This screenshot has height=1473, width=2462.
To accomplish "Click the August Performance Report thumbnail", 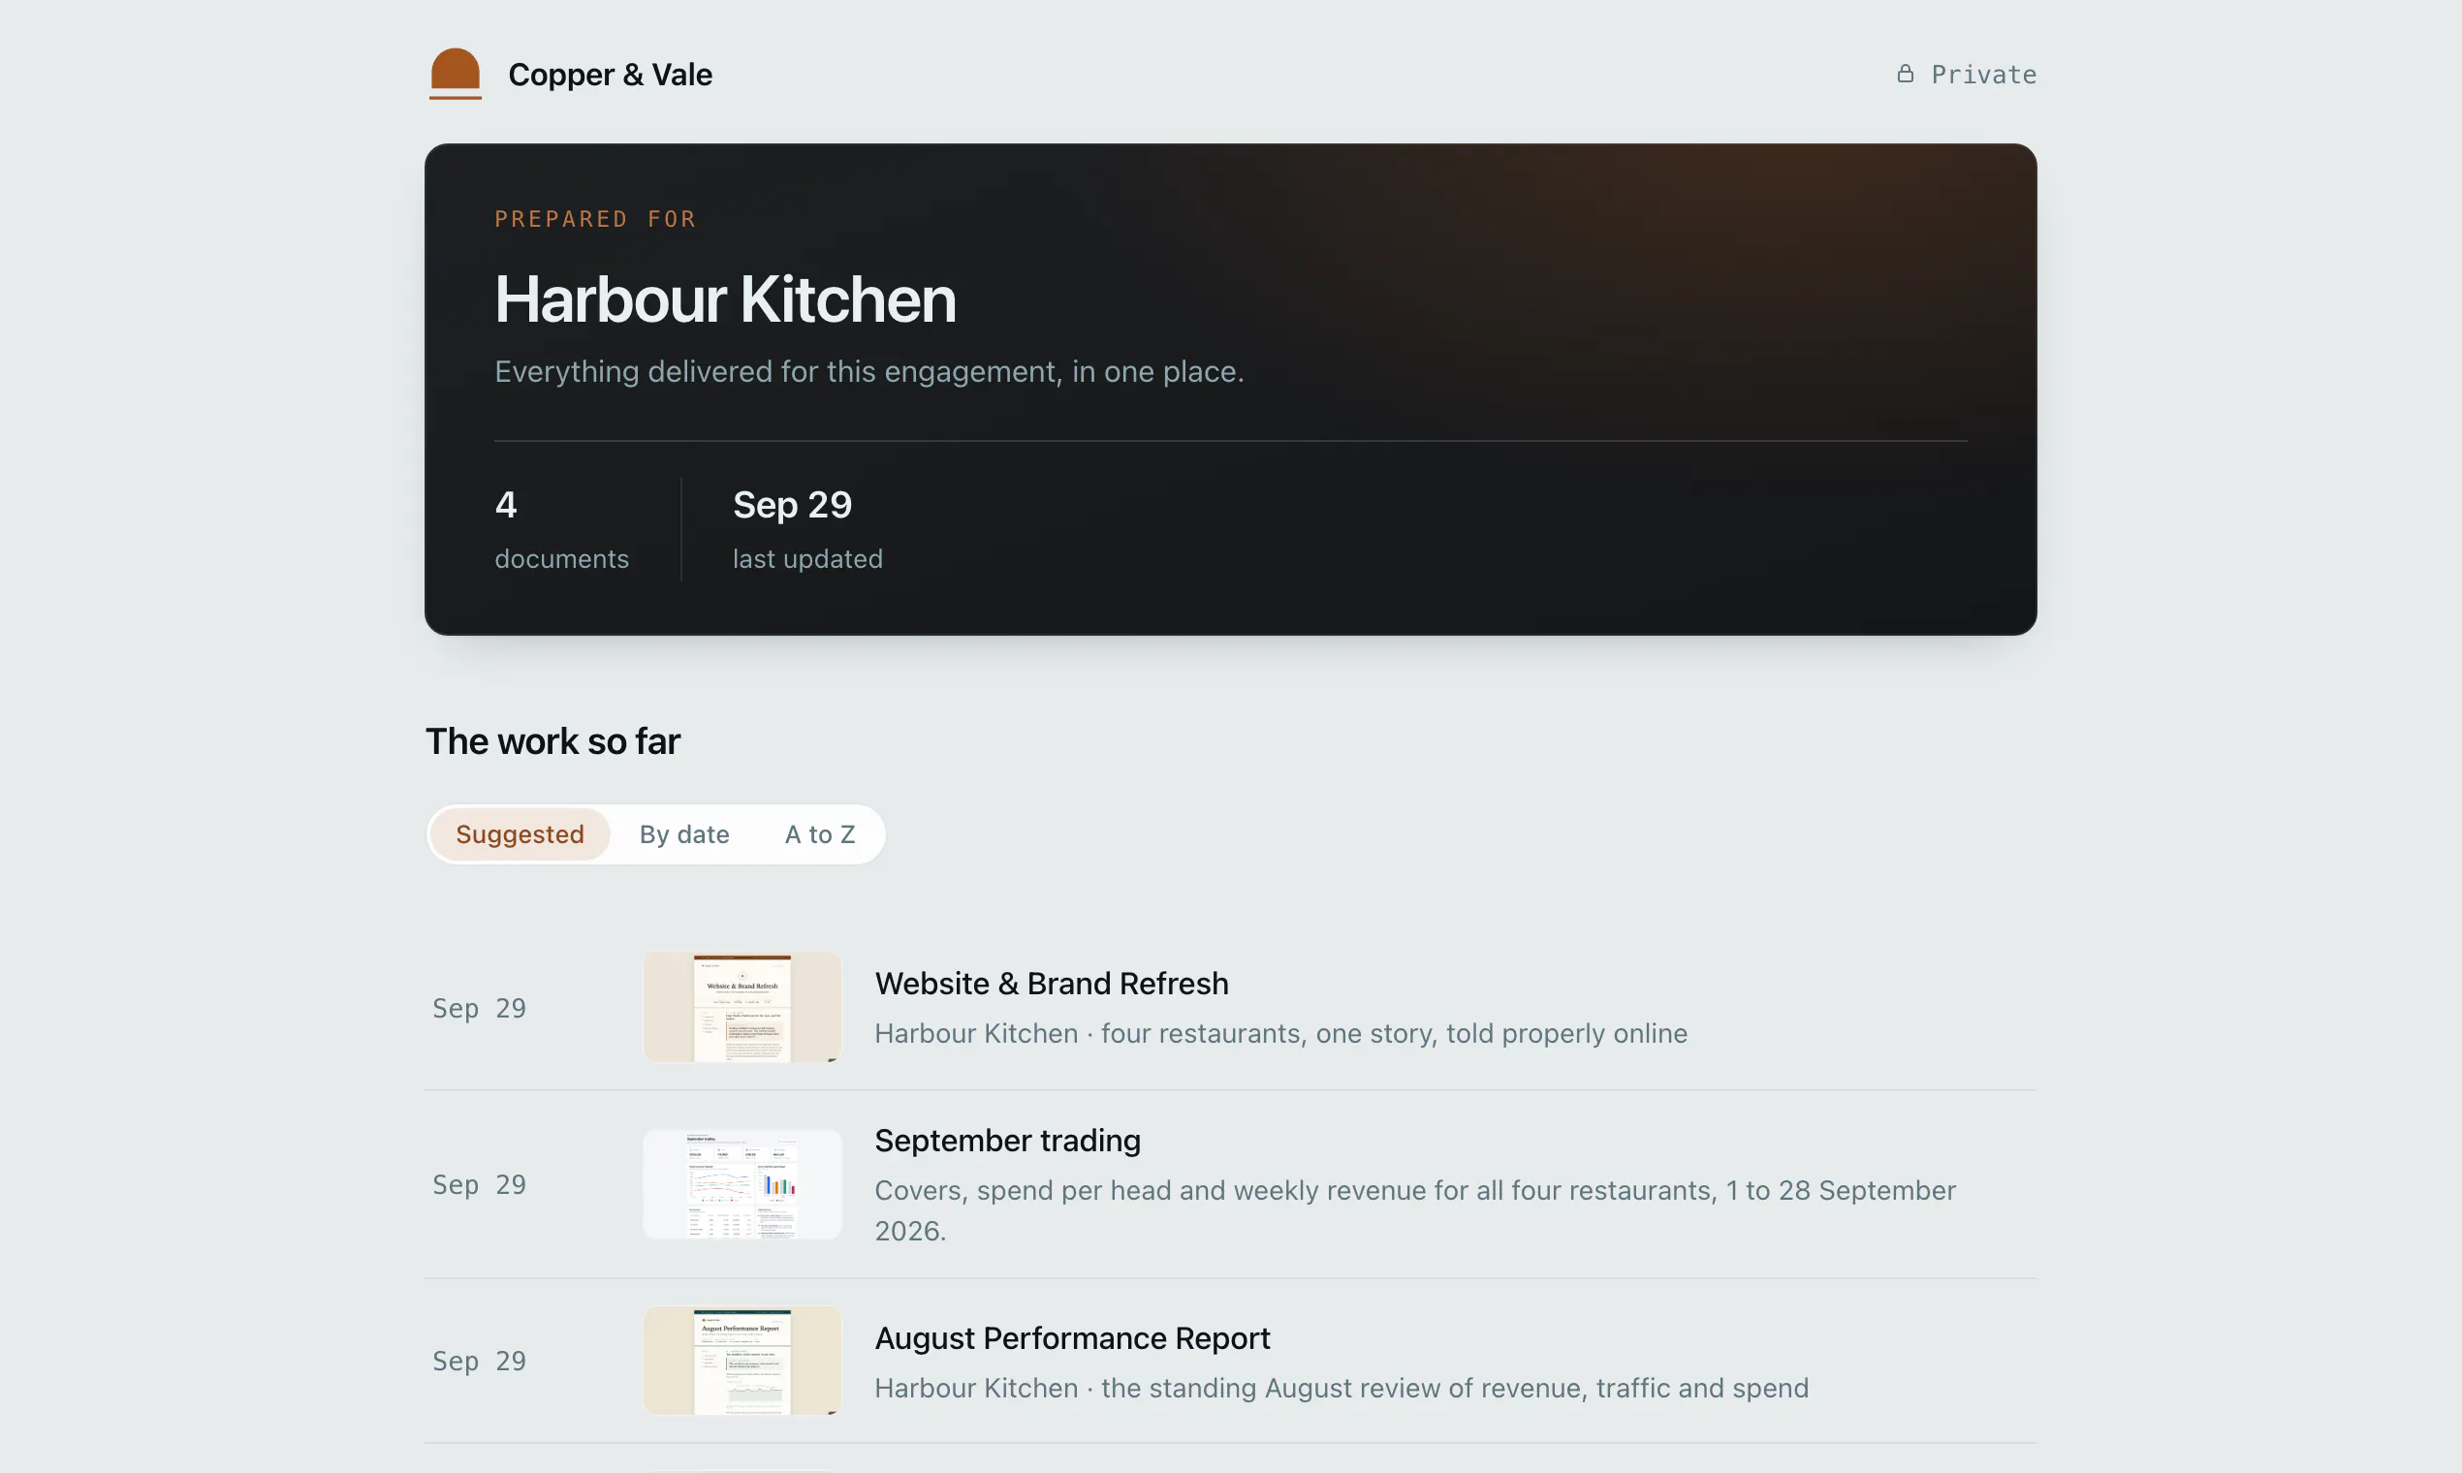I will point(742,1360).
